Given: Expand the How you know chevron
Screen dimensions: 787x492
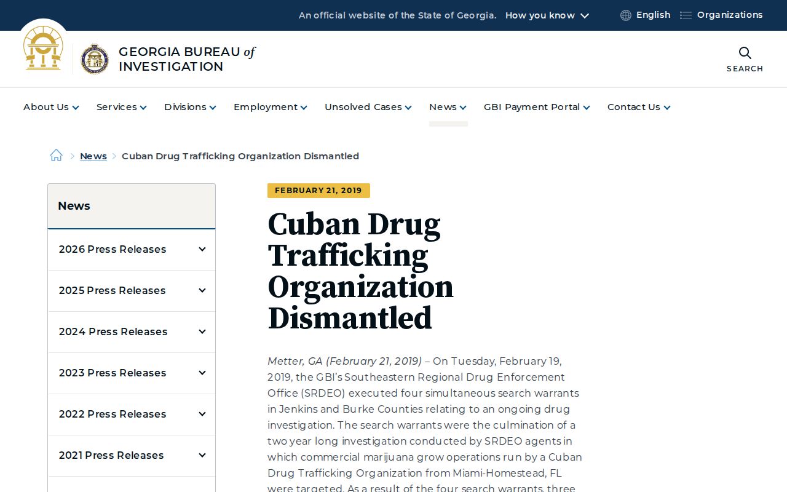Looking at the screenshot, I should tap(585, 15).
